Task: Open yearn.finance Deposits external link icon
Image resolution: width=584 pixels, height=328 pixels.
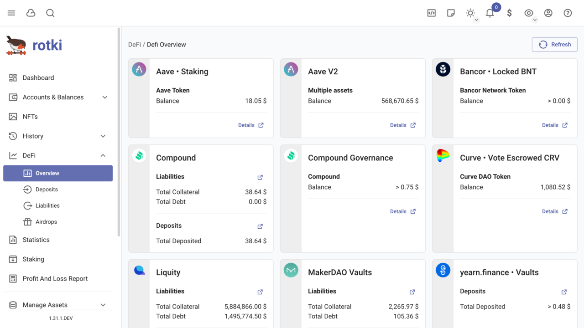Action: [564, 292]
